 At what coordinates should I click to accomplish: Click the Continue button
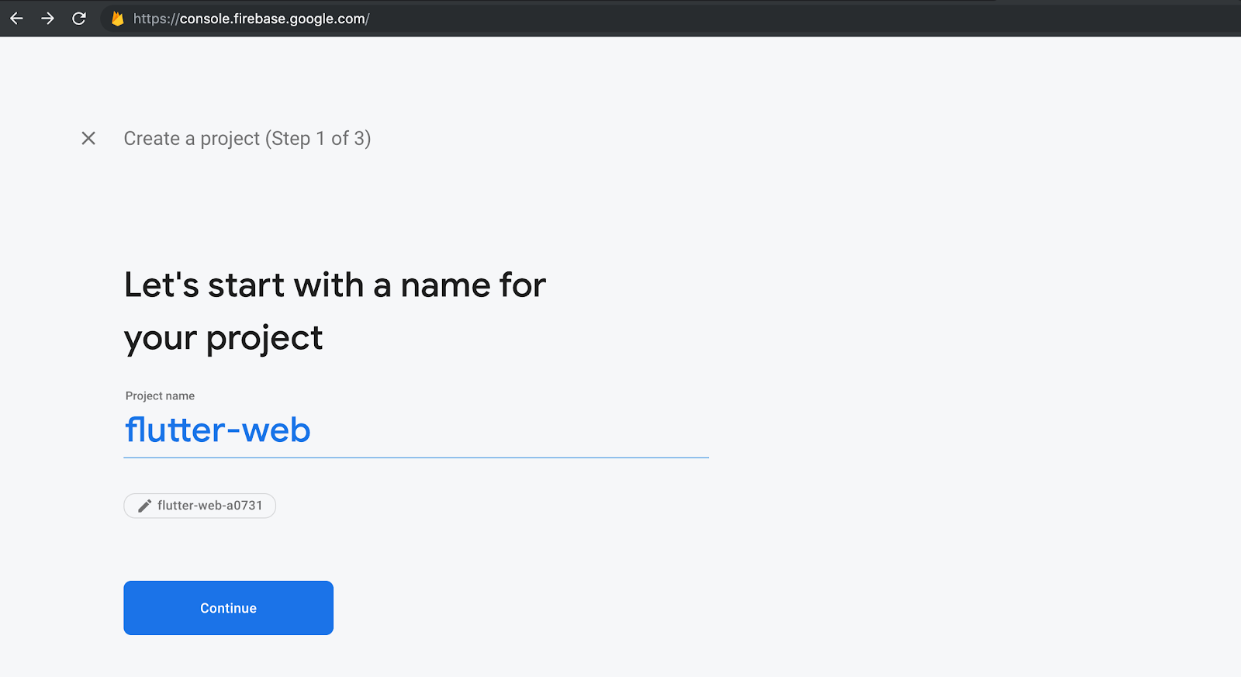pos(228,608)
